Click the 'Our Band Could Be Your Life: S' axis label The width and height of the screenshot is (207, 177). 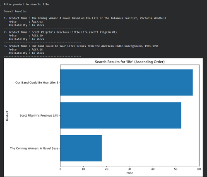[37, 83]
